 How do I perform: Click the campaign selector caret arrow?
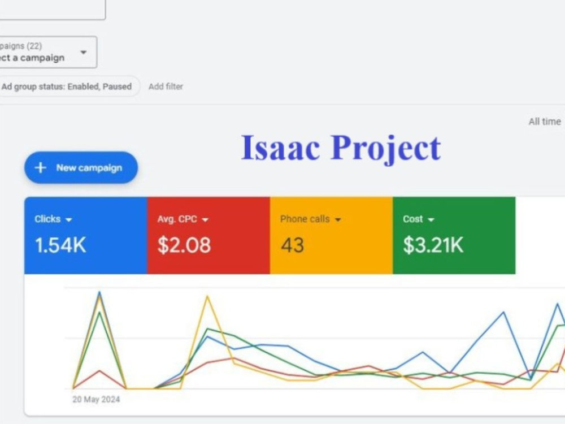83,52
